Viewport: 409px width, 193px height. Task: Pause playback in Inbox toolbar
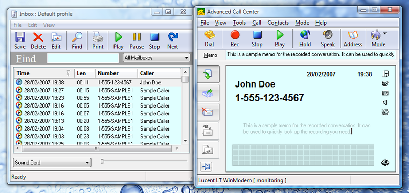tap(137, 40)
